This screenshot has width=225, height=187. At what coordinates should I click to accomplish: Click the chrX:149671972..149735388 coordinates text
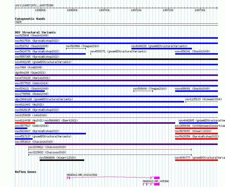tap(34, 6)
